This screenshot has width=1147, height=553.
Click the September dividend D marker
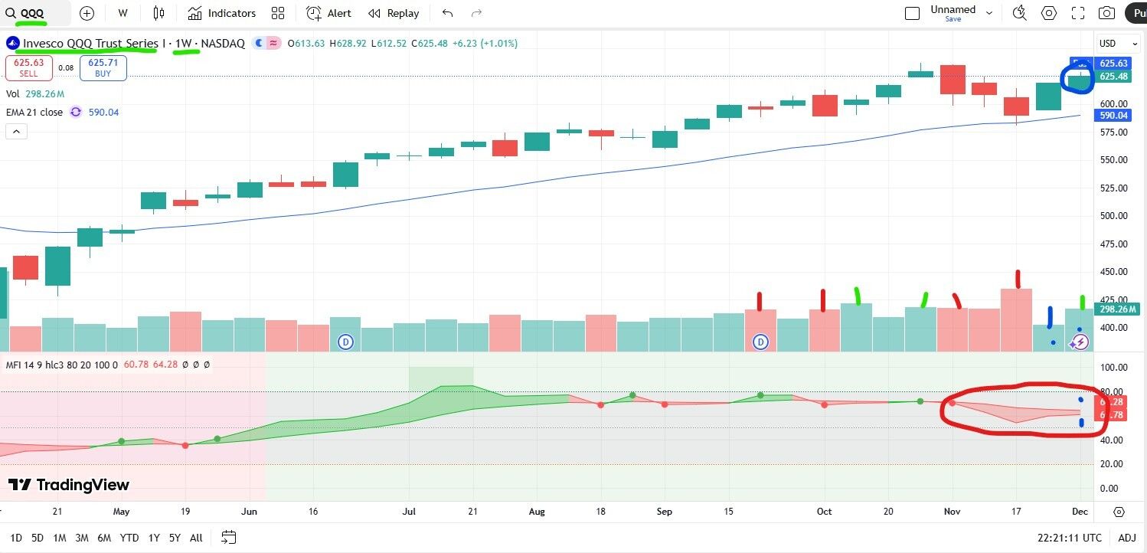[x=761, y=342]
